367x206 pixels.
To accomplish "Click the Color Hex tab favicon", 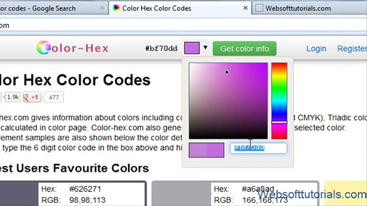I will 116,8.
